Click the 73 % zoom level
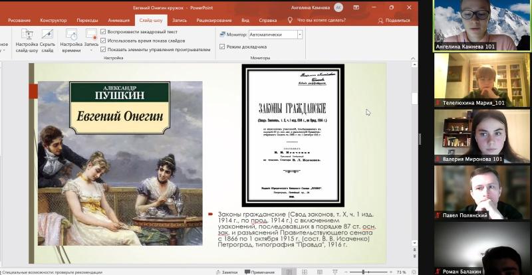This screenshot has height=275, width=532. [x=402, y=272]
